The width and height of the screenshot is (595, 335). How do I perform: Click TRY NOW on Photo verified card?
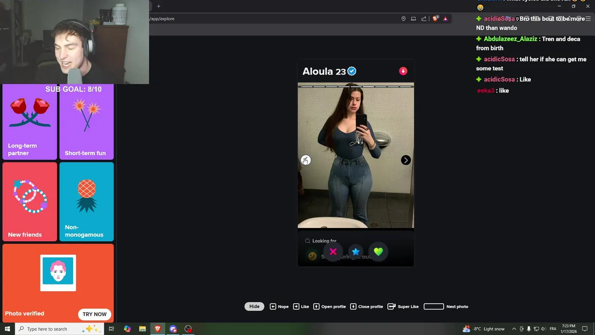click(95, 314)
